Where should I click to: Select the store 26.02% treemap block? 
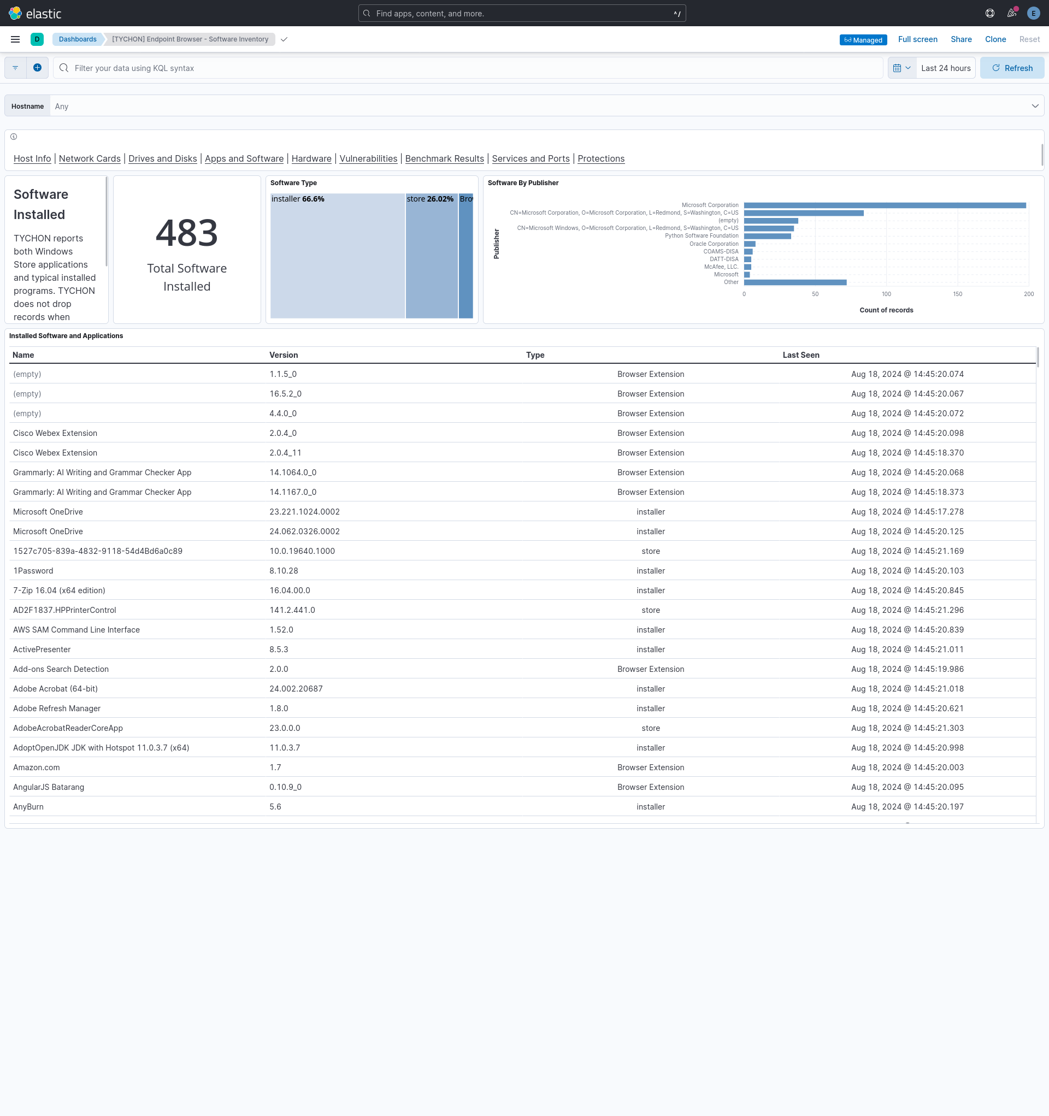tap(432, 256)
